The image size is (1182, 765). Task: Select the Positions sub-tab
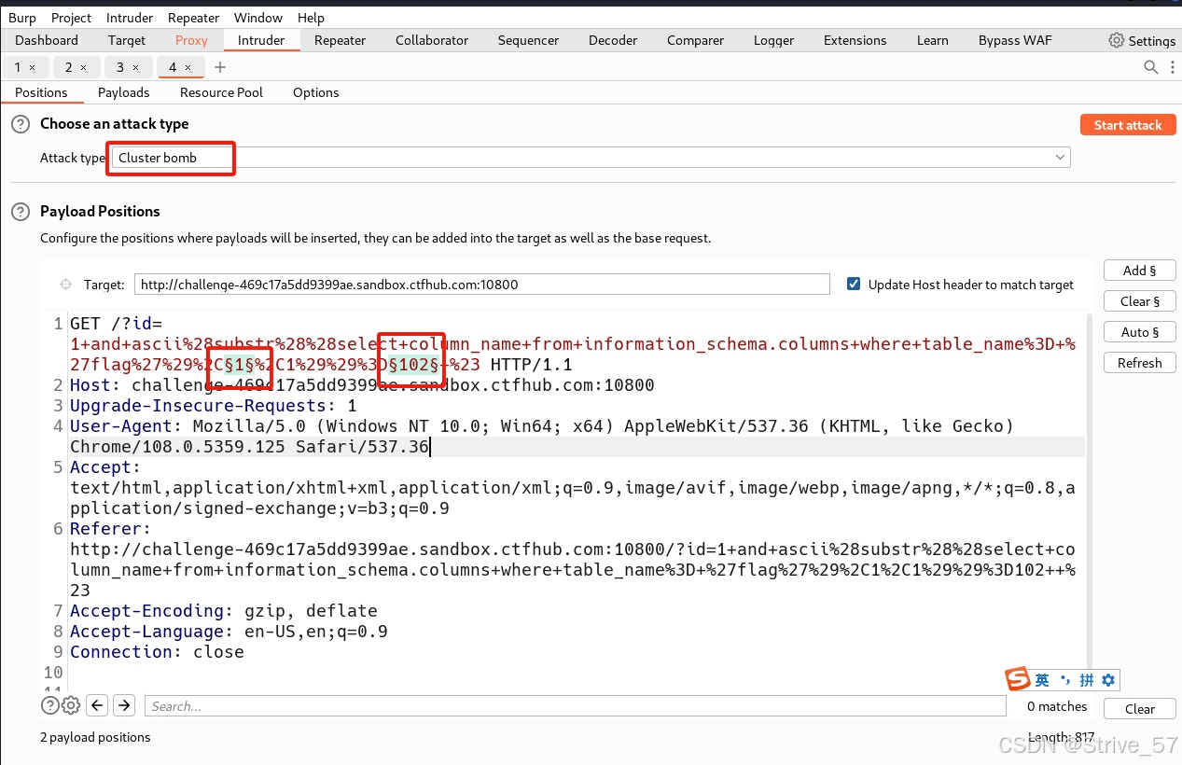coord(41,92)
